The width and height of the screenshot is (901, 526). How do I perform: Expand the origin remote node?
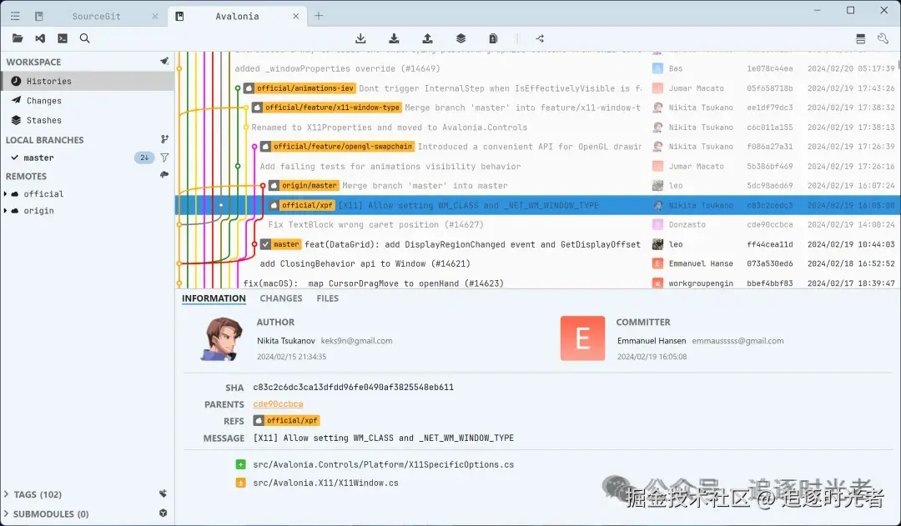point(5,211)
